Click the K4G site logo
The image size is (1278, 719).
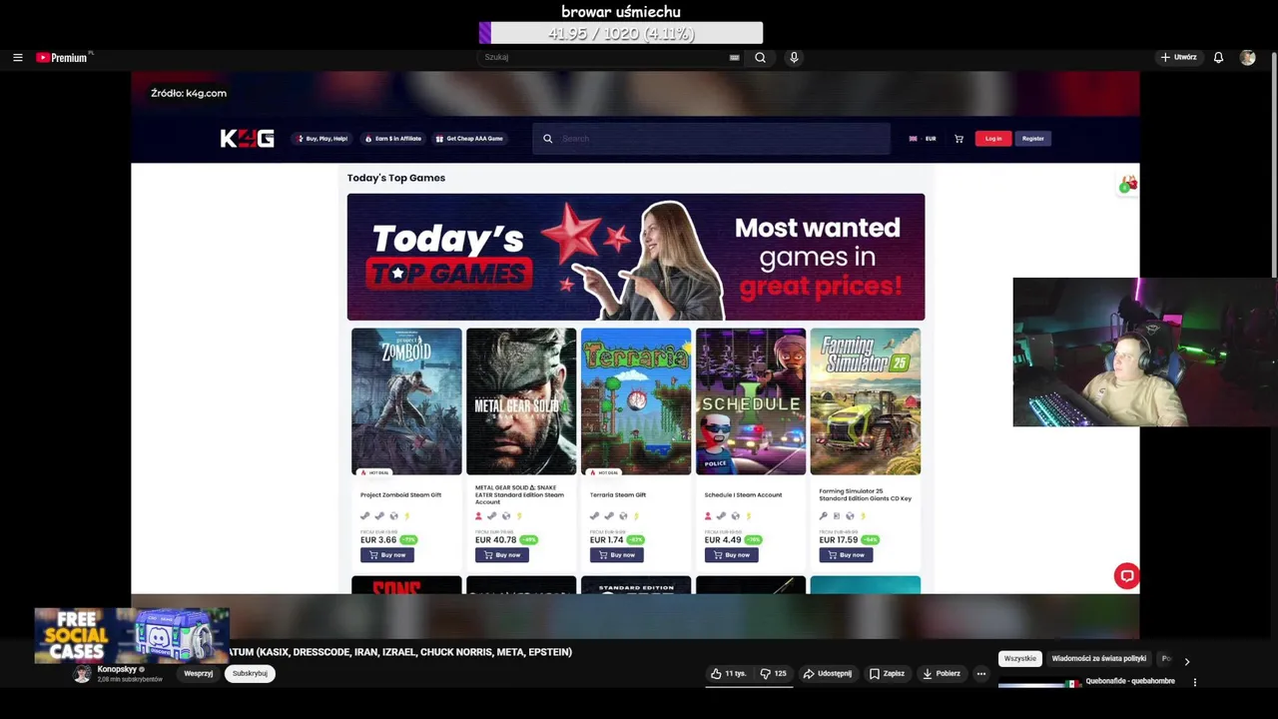coord(247,139)
